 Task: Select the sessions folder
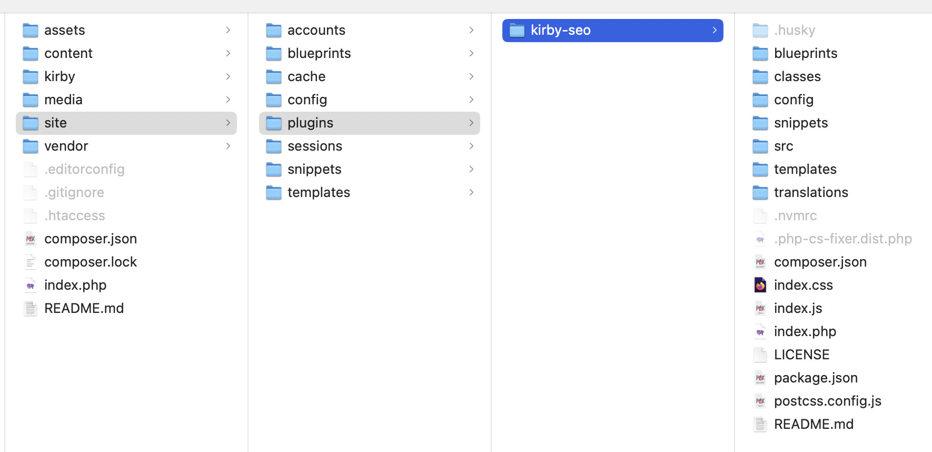(x=315, y=146)
